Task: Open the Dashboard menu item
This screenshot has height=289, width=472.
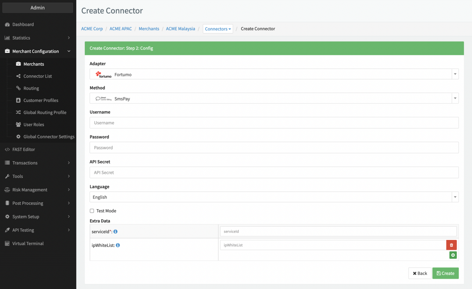Action: (23, 24)
